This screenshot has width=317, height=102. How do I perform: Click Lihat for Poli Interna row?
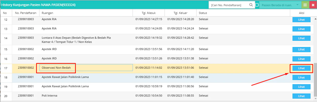click(x=301, y=96)
